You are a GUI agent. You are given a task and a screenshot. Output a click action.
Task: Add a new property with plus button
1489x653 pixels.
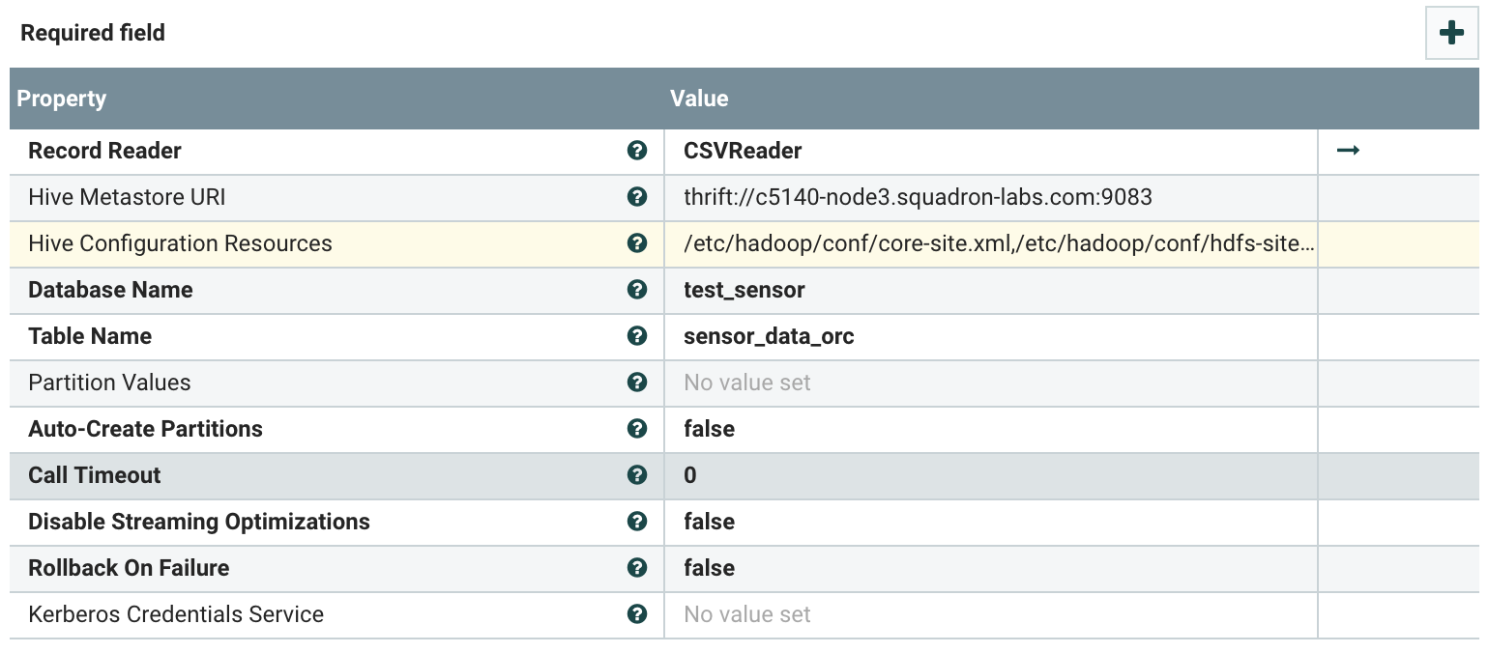pyautogui.click(x=1451, y=31)
